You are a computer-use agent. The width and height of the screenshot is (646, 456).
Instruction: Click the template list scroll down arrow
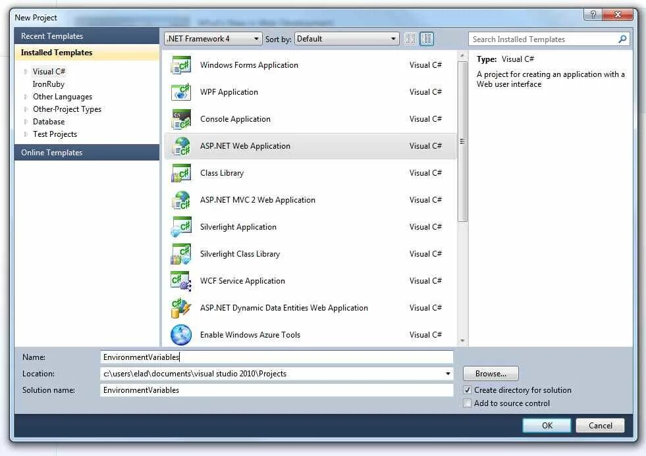click(x=462, y=341)
